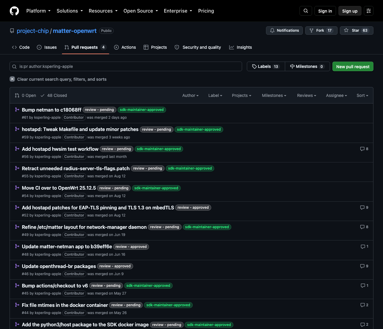Filter by review - pending label on PR #61

[99, 110]
